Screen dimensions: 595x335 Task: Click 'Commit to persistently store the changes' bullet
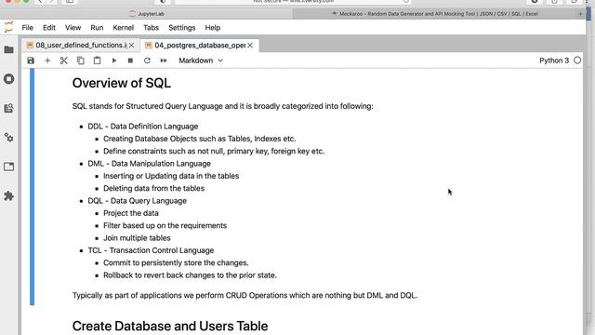pos(176,262)
